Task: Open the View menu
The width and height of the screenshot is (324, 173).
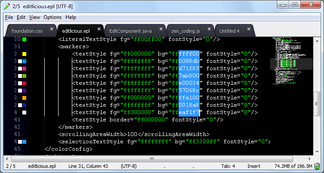Action: pyautogui.click(x=34, y=17)
